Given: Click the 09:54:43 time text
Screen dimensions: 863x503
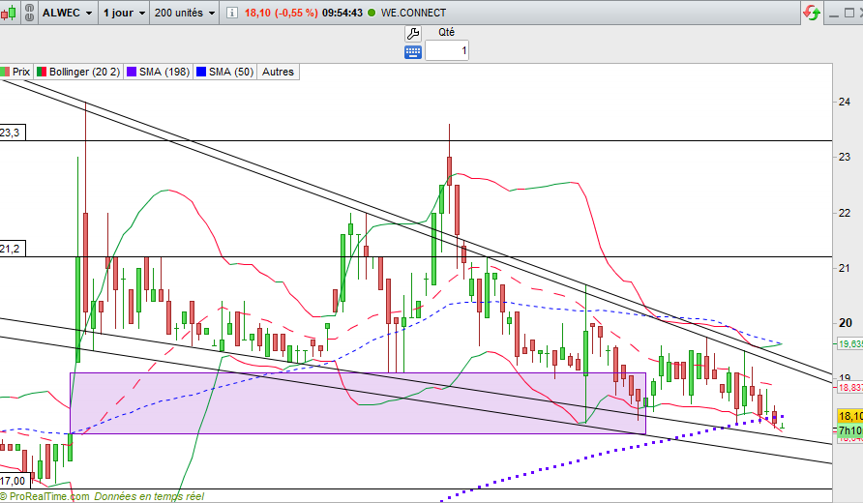Looking at the screenshot, I should click(x=342, y=13).
